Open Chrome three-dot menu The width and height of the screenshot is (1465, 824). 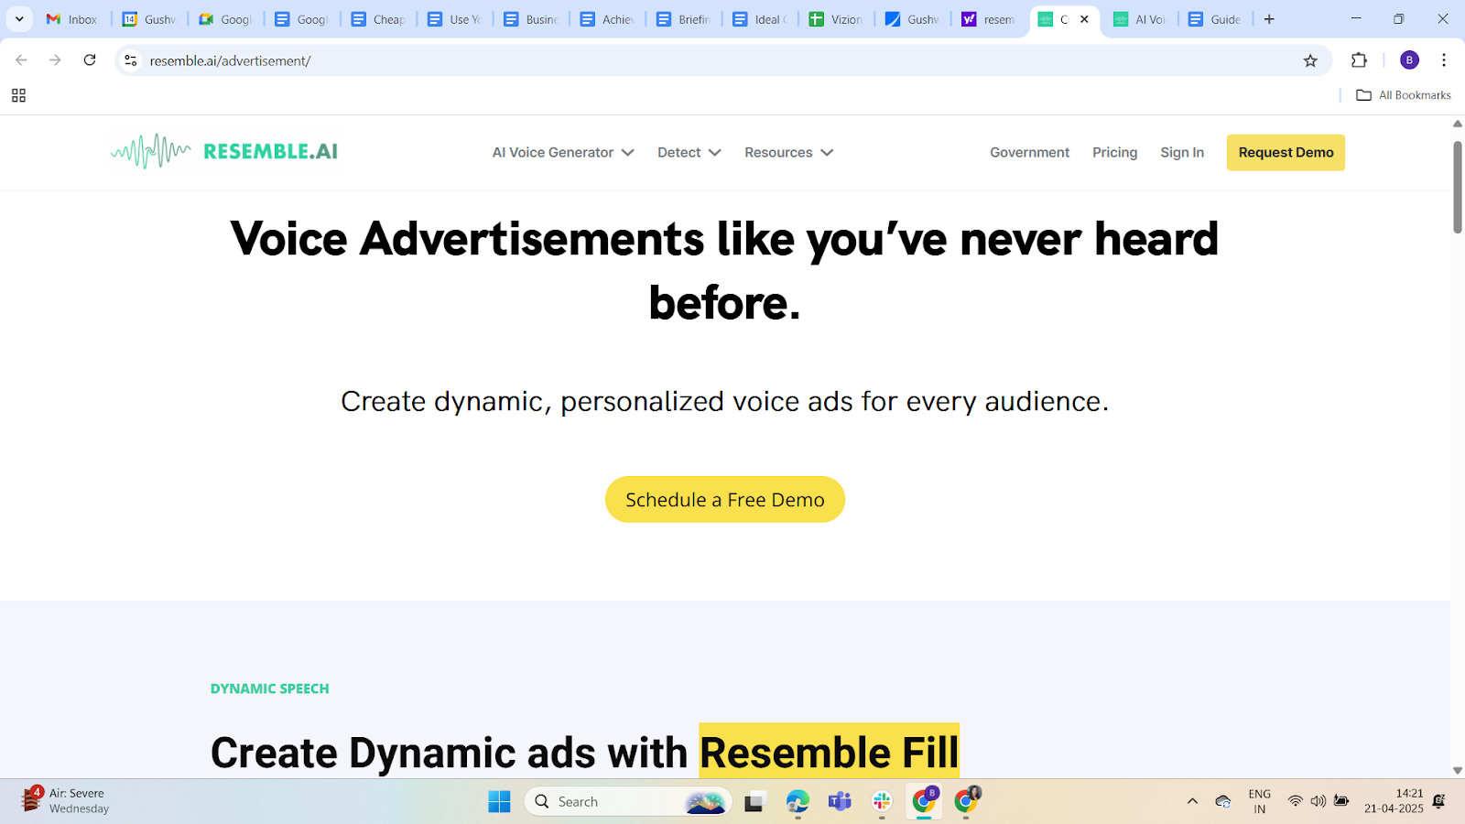click(1444, 60)
